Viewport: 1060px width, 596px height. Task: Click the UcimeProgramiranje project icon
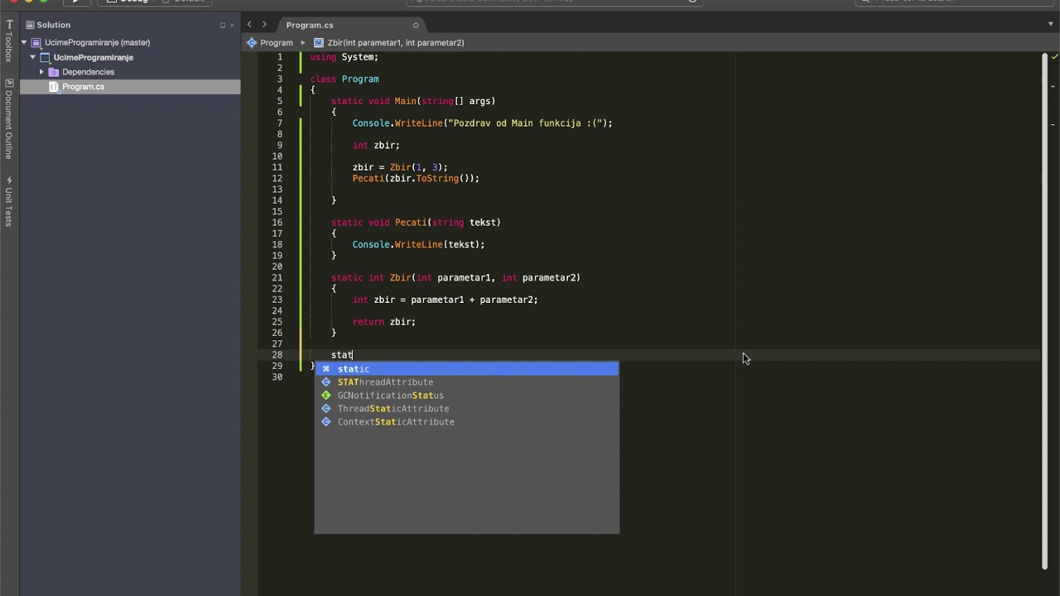pyautogui.click(x=46, y=57)
